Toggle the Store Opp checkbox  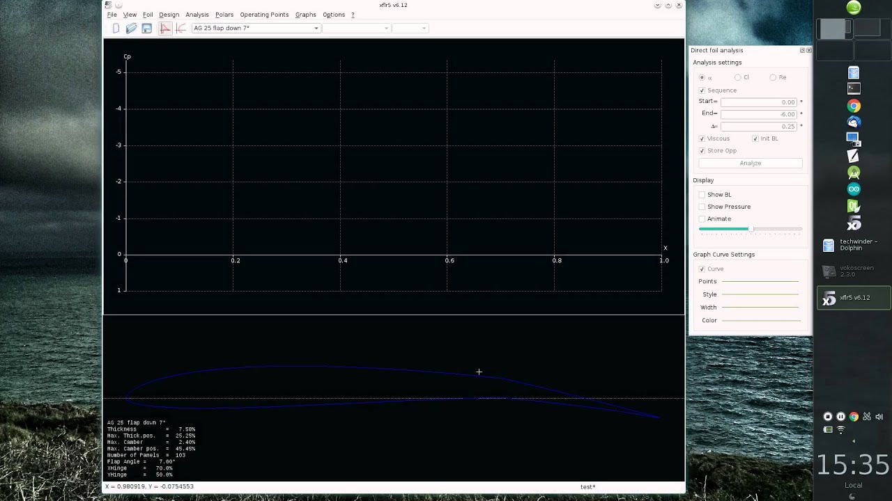point(702,151)
